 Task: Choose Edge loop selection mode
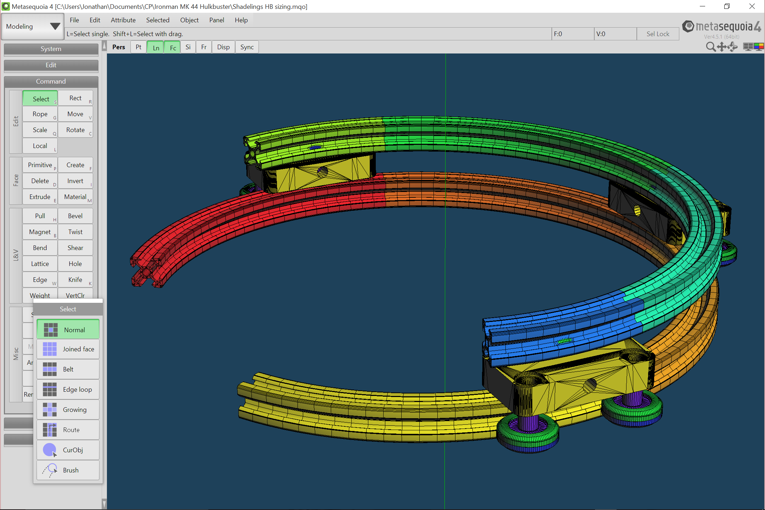[68, 390]
